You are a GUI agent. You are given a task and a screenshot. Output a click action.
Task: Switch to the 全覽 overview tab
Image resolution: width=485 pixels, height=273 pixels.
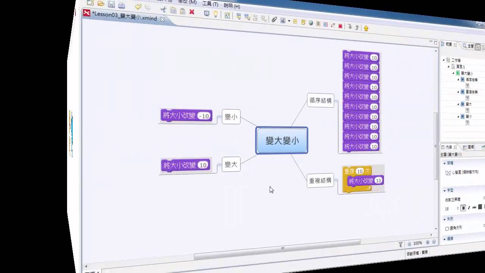click(468, 46)
